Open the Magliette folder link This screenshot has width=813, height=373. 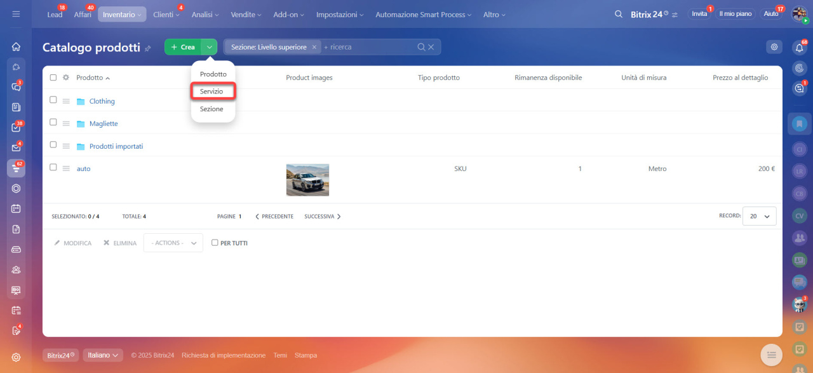click(x=104, y=124)
